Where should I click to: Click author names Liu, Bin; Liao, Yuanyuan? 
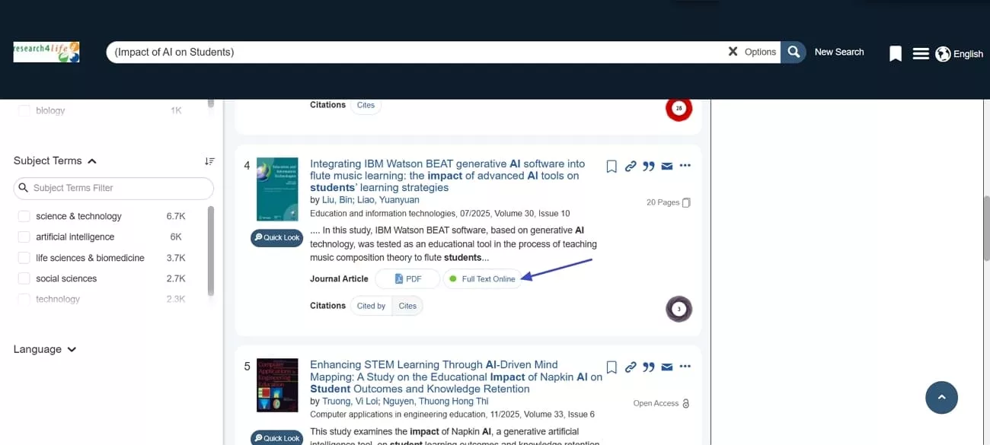tap(369, 200)
